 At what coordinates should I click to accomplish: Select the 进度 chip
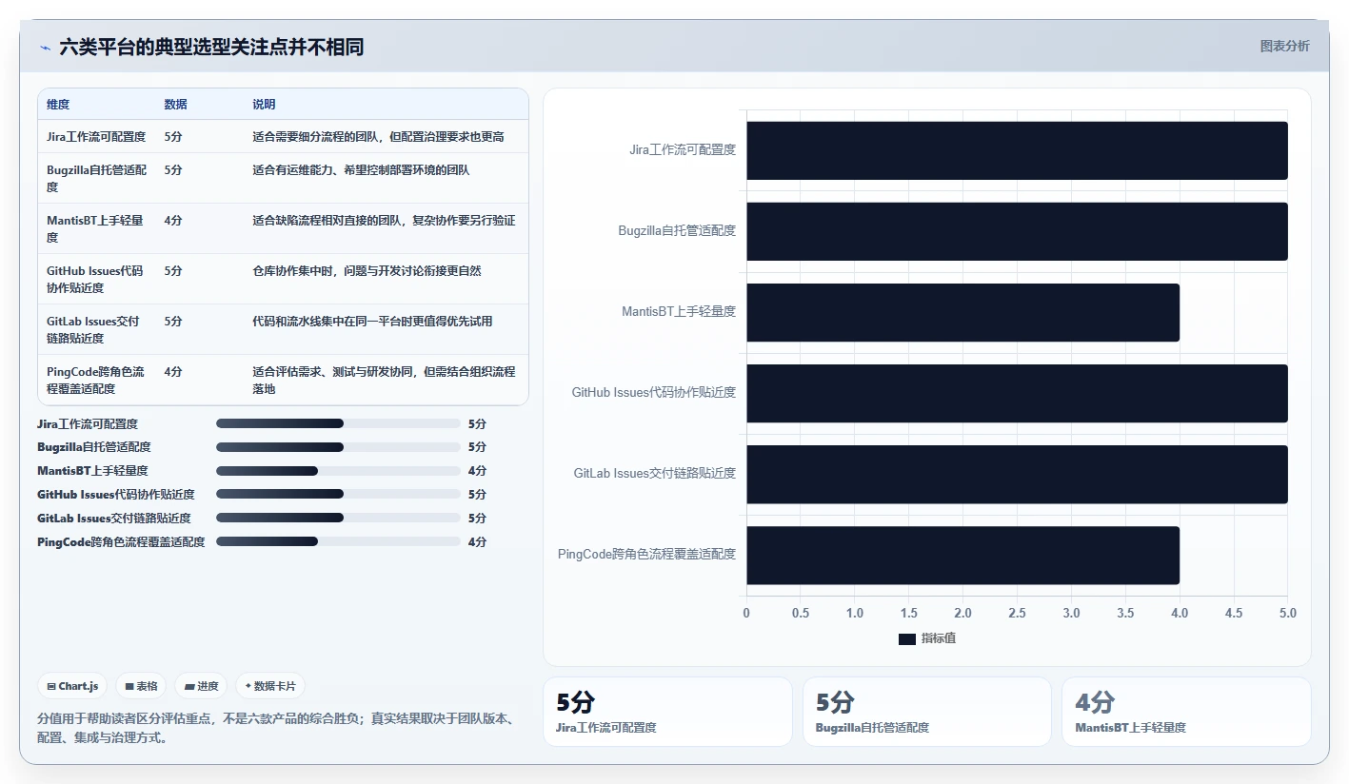point(201,686)
